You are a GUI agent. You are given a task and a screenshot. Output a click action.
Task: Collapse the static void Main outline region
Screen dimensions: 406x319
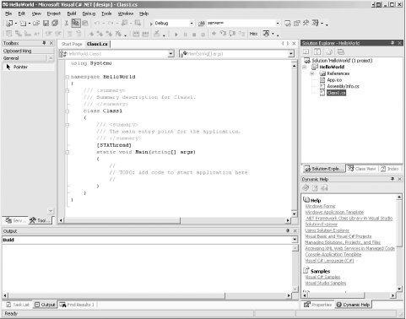point(68,152)
